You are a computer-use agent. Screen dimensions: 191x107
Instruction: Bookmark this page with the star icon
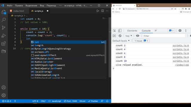point(175,9)
